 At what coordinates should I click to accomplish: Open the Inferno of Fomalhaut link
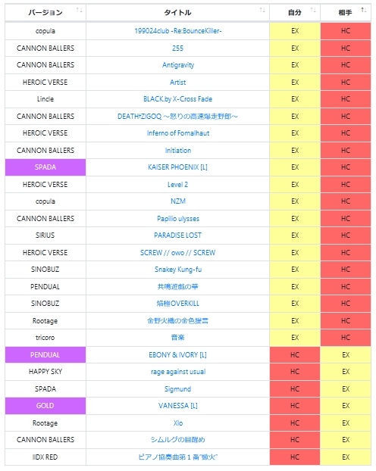(178, 133)
